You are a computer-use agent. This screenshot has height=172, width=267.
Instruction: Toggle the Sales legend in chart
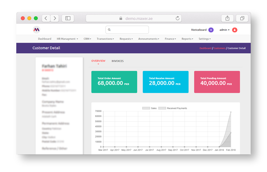click(x=149, y=108)
